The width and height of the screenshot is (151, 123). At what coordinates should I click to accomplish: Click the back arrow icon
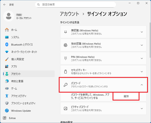click(4, 5)
